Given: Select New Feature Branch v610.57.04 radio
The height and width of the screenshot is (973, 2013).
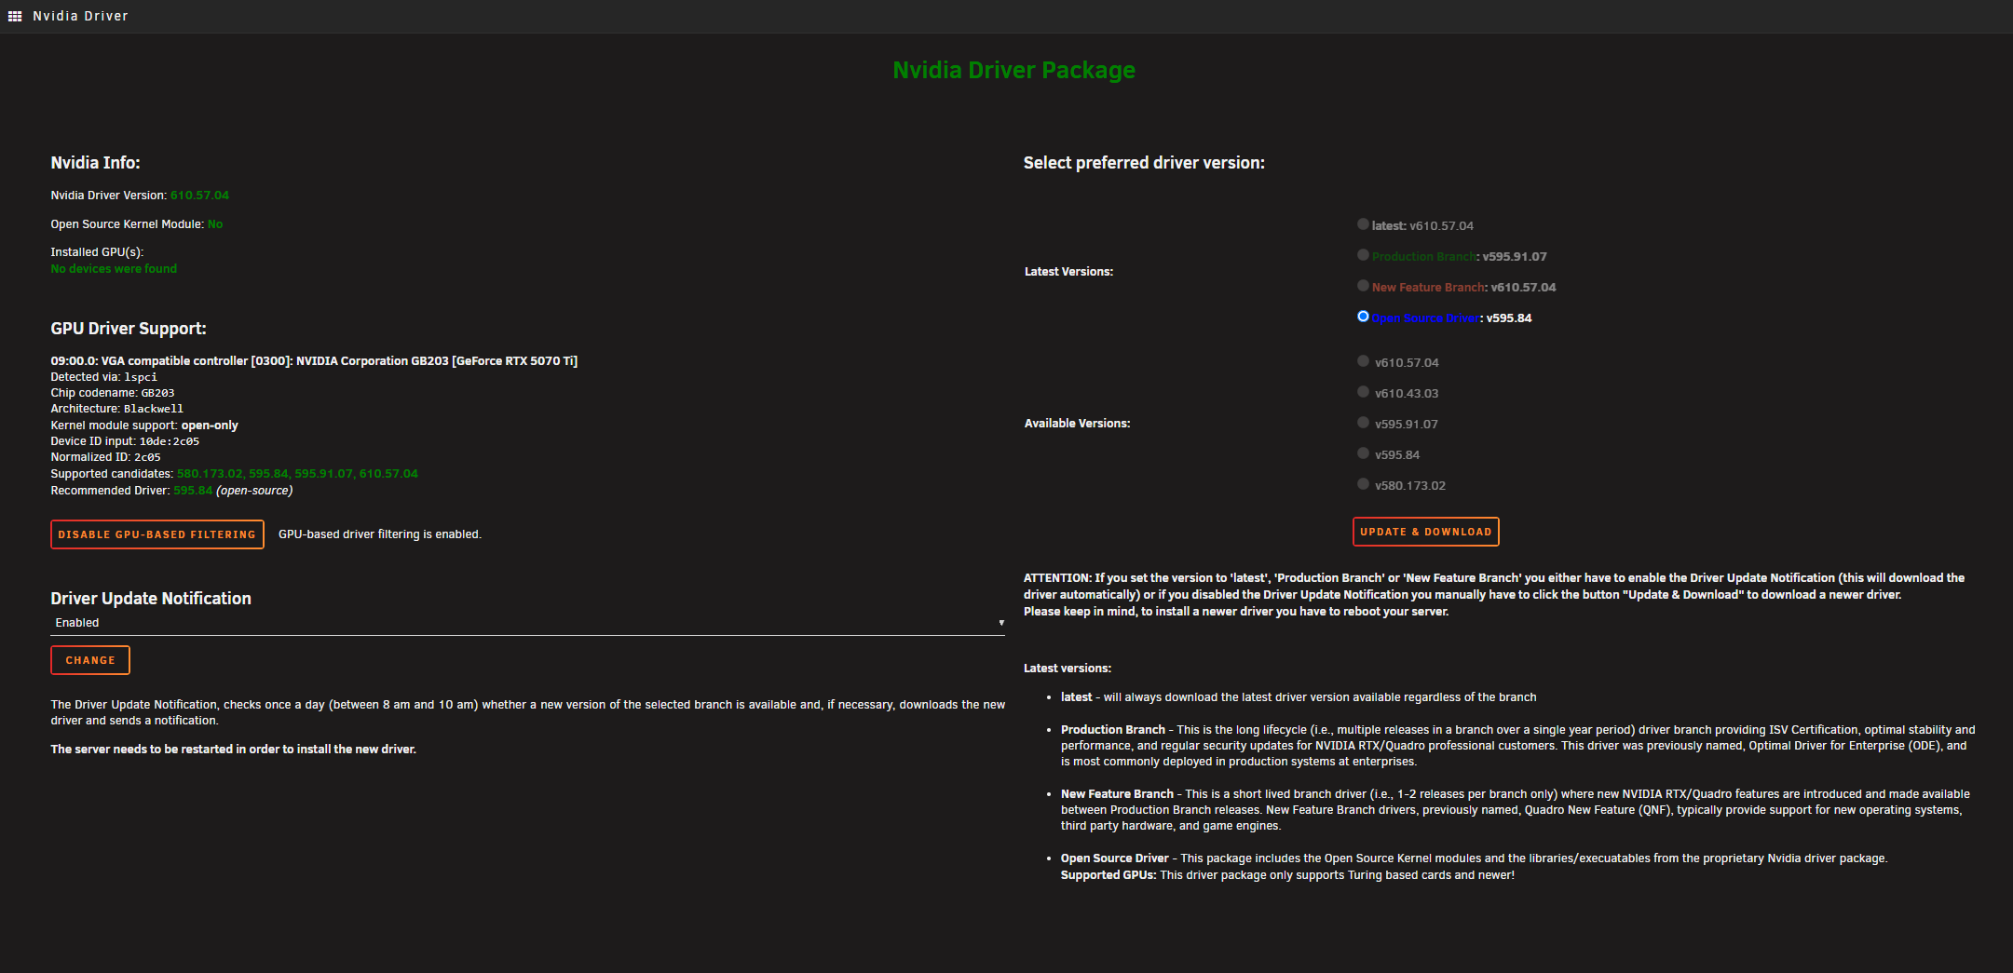Looking at the screenshot, I should (x=1363, y=286).
